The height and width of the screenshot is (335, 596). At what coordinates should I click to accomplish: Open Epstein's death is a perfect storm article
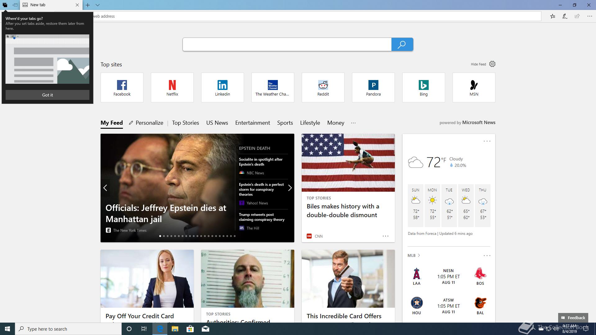click(x=261, y=190)
